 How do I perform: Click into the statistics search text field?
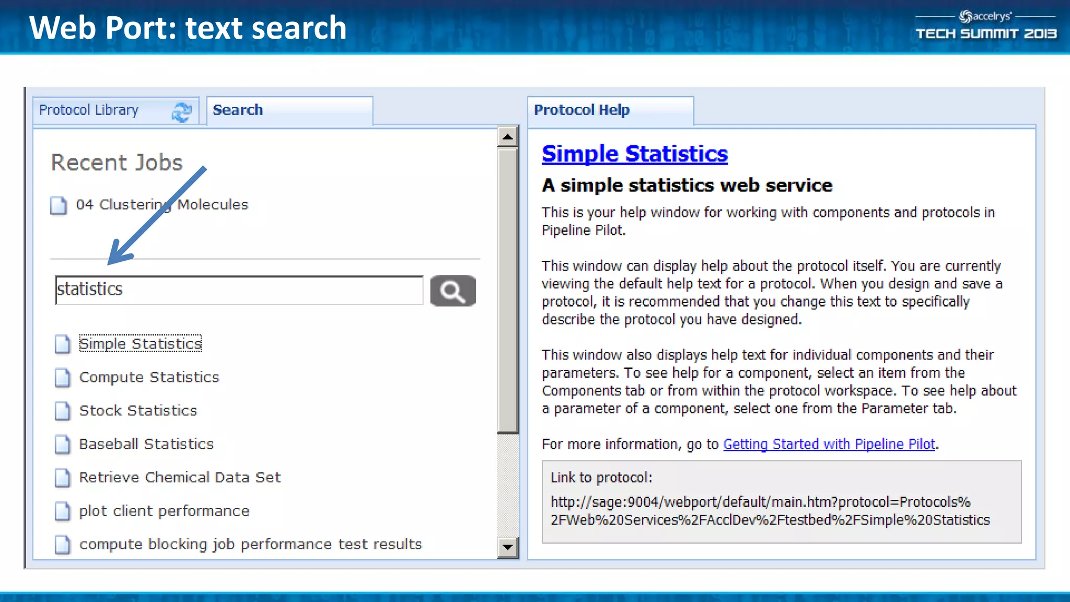(239, 290)
